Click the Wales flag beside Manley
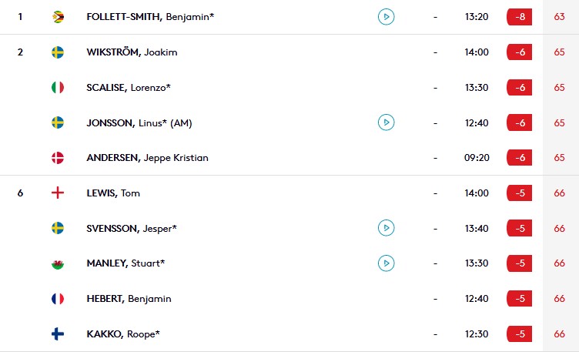The width and height of the screenshot is (579, 352). (58, 263)
